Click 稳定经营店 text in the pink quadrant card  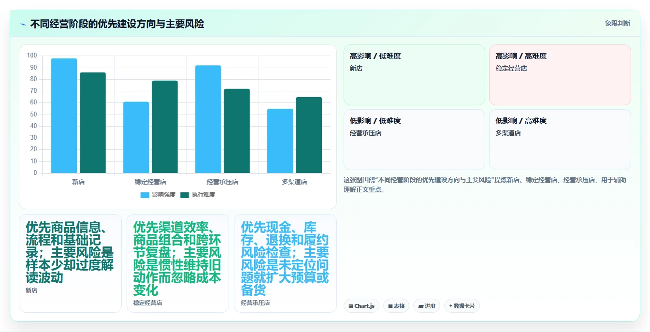[511, 69]
